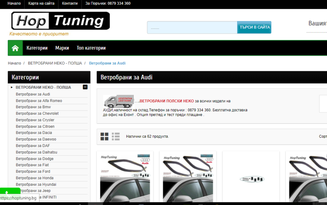327x205 pixels.
Task: Open second Audi wind deflector product thumbnail
Action: tap(188, 178)
